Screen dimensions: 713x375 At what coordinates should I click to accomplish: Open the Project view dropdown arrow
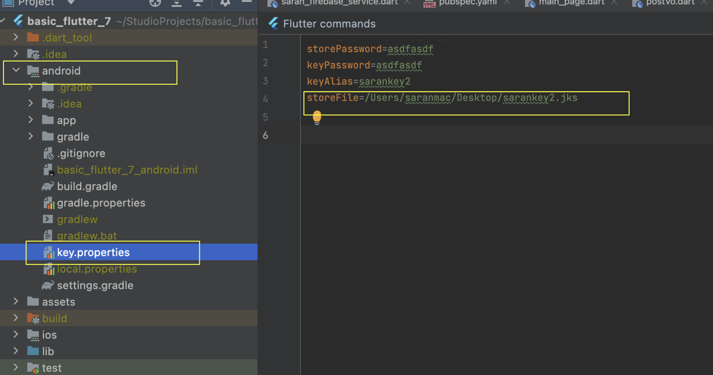(x=71, y=2)
